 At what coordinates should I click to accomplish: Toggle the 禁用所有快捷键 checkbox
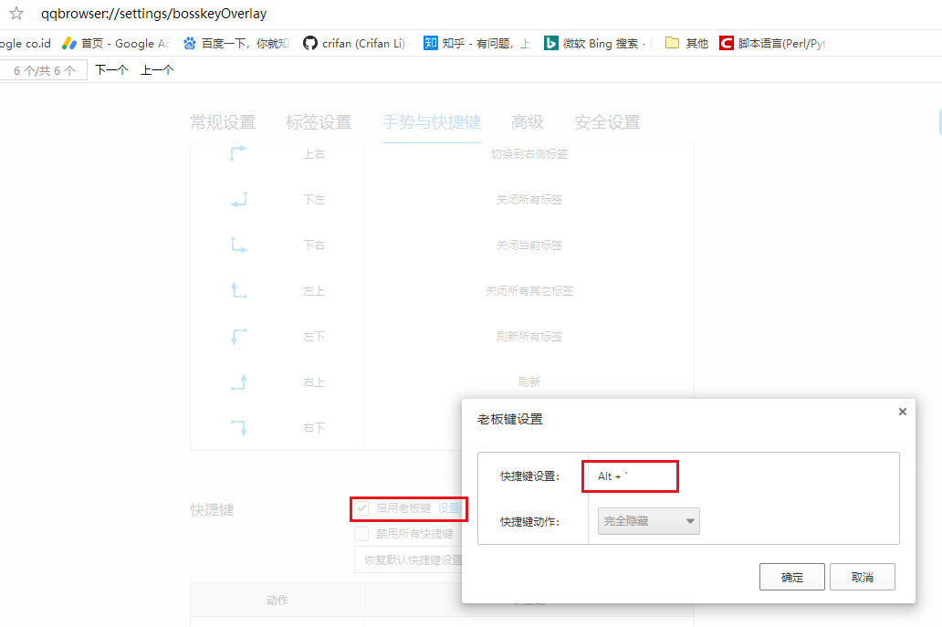pos(361,534)
